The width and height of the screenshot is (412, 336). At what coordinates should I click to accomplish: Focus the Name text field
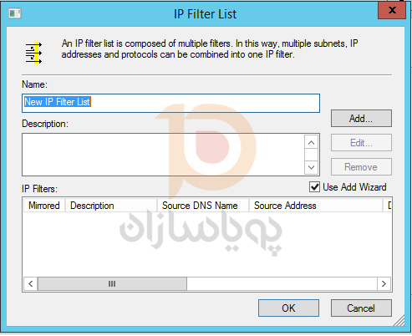[x=170, y=103]
